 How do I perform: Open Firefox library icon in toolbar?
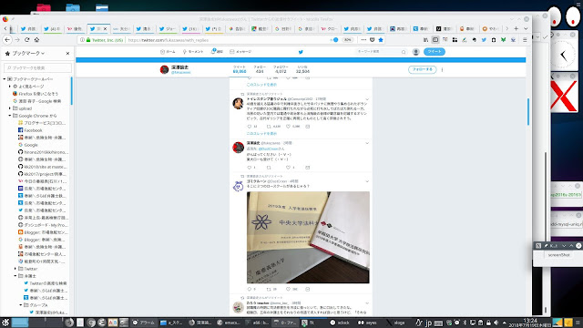pyautogui.click(x=425, y=40)
